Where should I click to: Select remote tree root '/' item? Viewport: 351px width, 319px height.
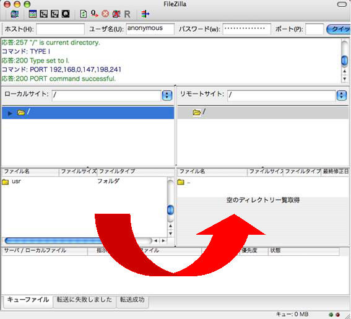click(263, 113)
